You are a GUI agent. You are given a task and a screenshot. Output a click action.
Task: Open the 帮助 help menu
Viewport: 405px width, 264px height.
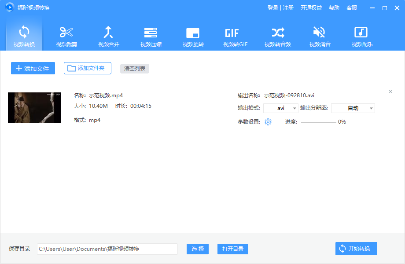[x=334, y=7]
